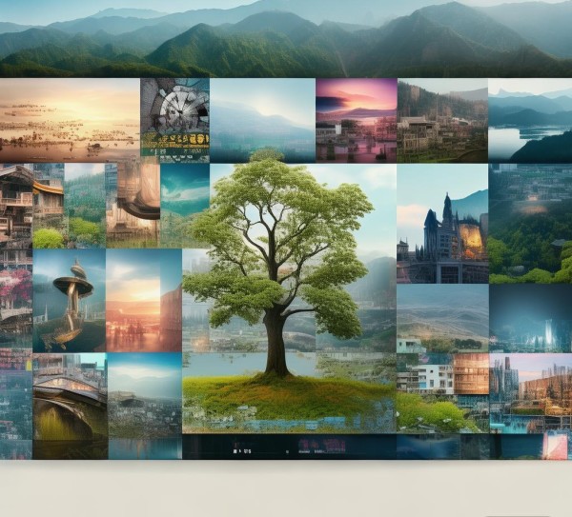Open the orange sunset over city skyline thumbnail
Image resolution: width=572 pixels, height=517 pixels.
(x=144, y=301)
